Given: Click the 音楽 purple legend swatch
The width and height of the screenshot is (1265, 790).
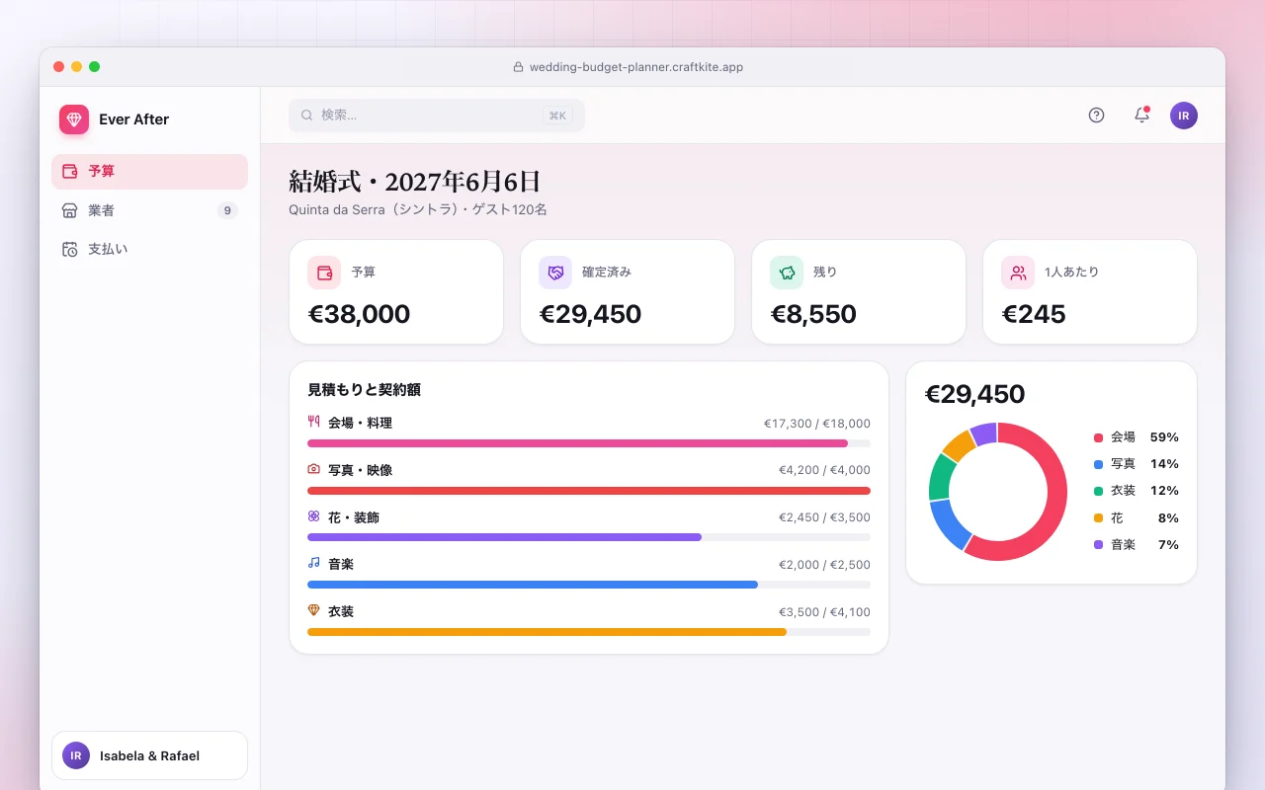Looking at the screenshot, I should coord(1098,545).
